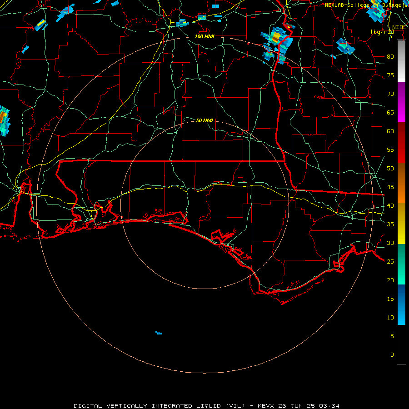Click the "45" scale value

(x=390, y=187)
